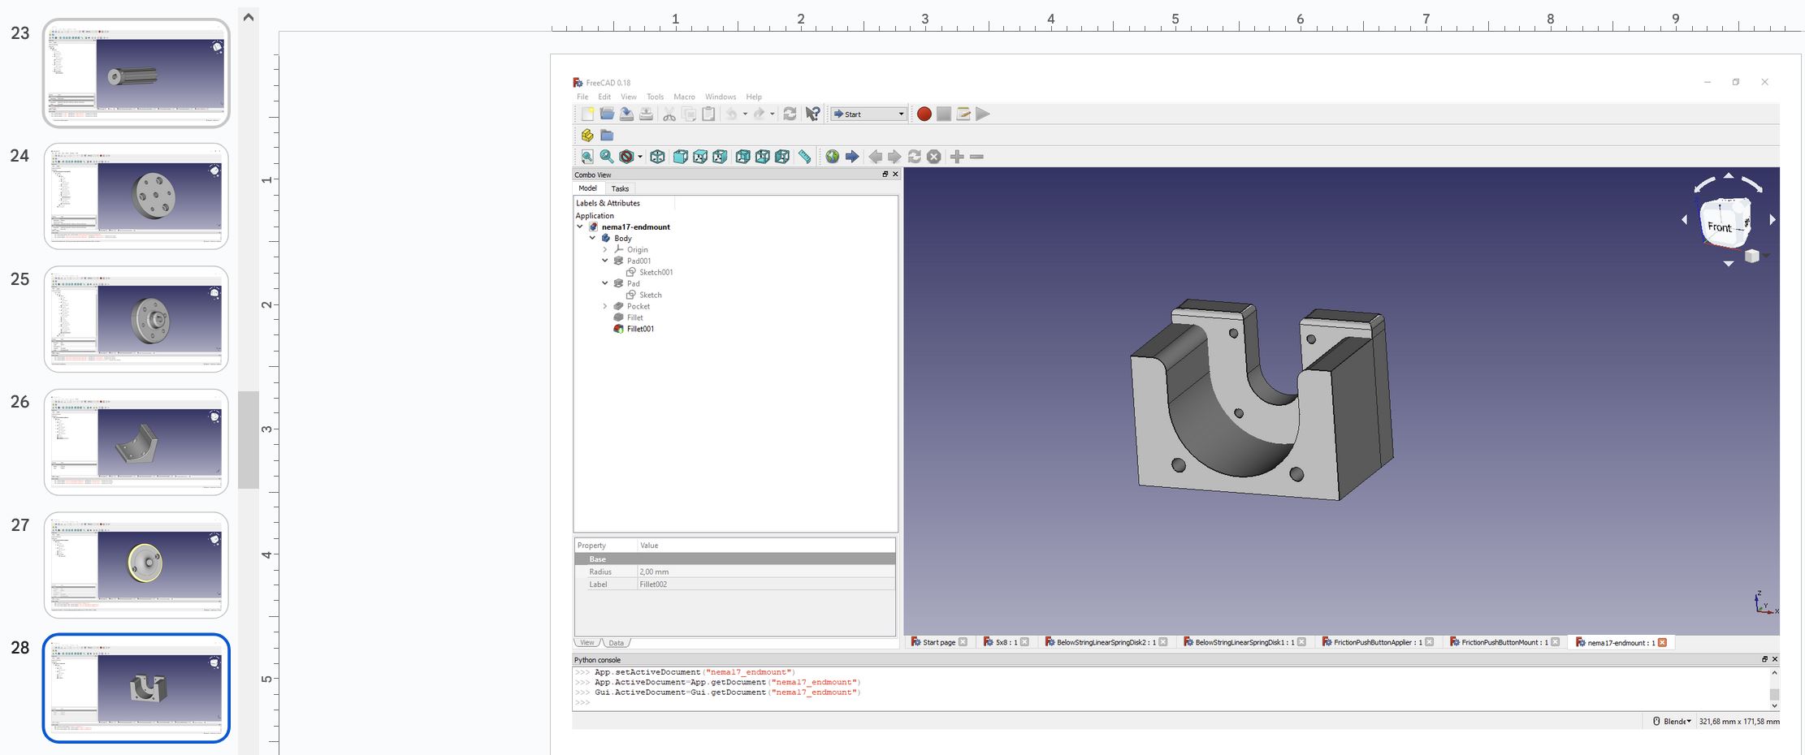Image resolution: width=1805 pixels, height=755 pixels.
Task: Click the Open file folder icon
Action: (607, 114)
